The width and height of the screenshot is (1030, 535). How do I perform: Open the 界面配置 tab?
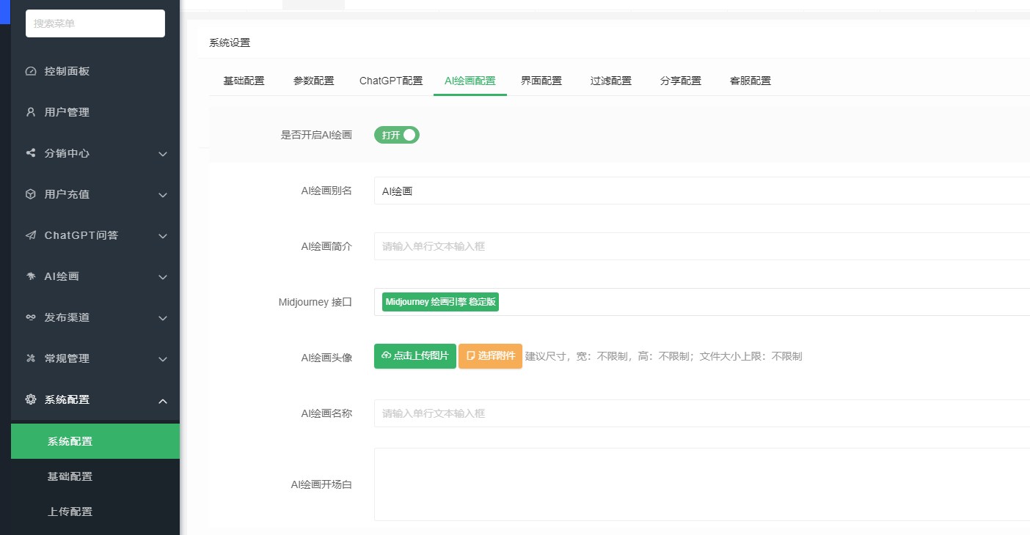(541, 81)
